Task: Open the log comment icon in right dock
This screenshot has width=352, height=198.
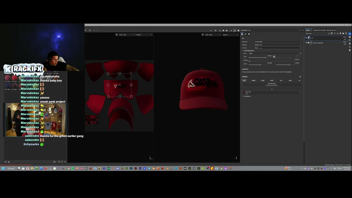Action: point(350,37)
